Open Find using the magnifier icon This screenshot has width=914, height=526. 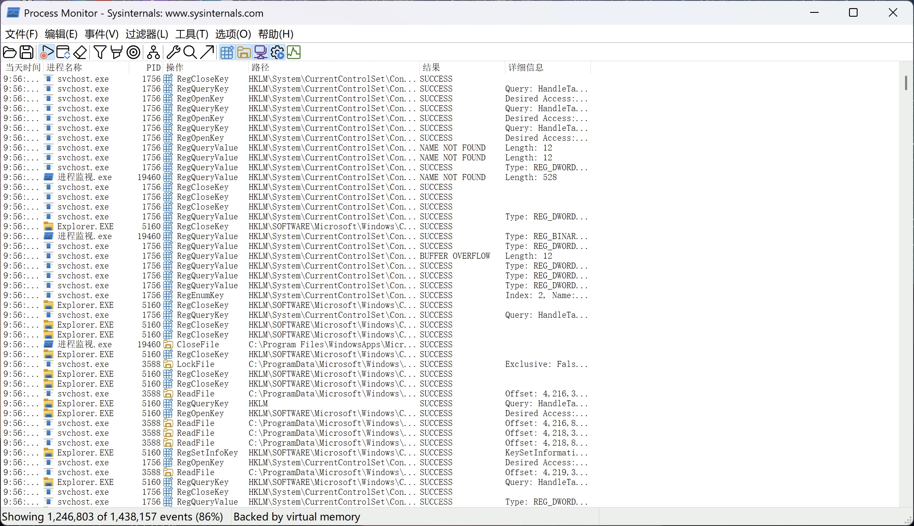click(x=190, y=52)
